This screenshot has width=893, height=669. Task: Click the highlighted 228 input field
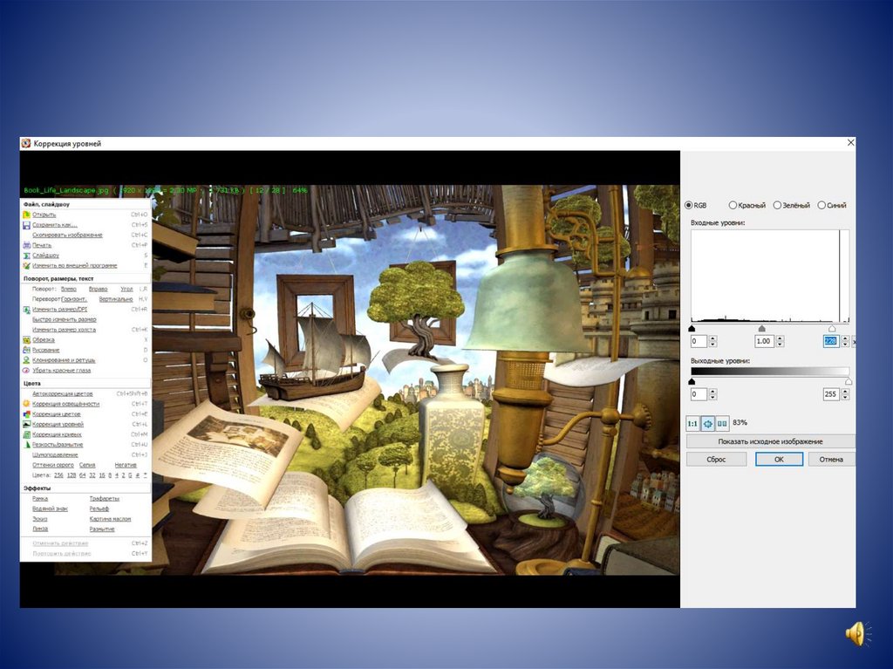tap(831, 341)
